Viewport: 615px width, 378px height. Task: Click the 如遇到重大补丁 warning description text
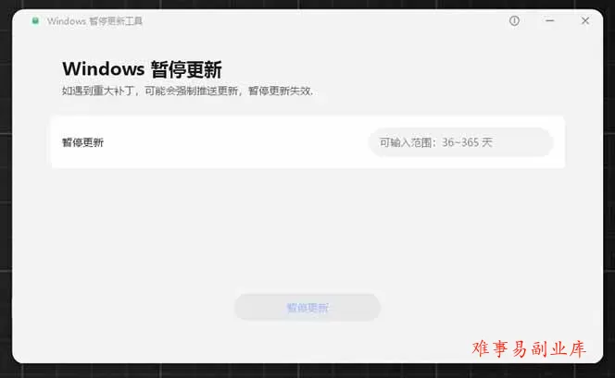187,91
